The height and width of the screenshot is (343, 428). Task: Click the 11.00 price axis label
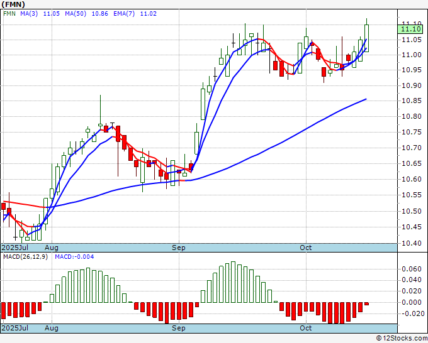[412, 55]
